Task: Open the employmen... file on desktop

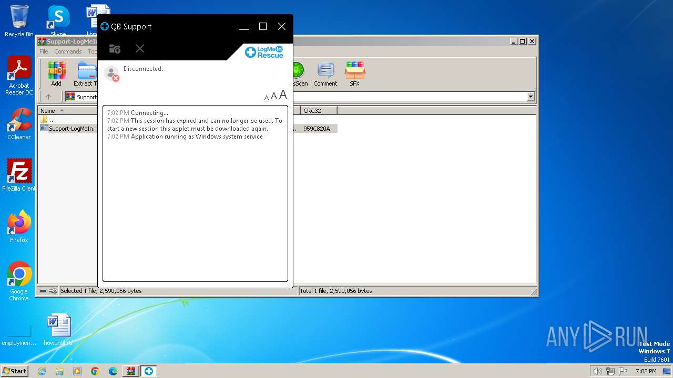Action: click(19, 336)
